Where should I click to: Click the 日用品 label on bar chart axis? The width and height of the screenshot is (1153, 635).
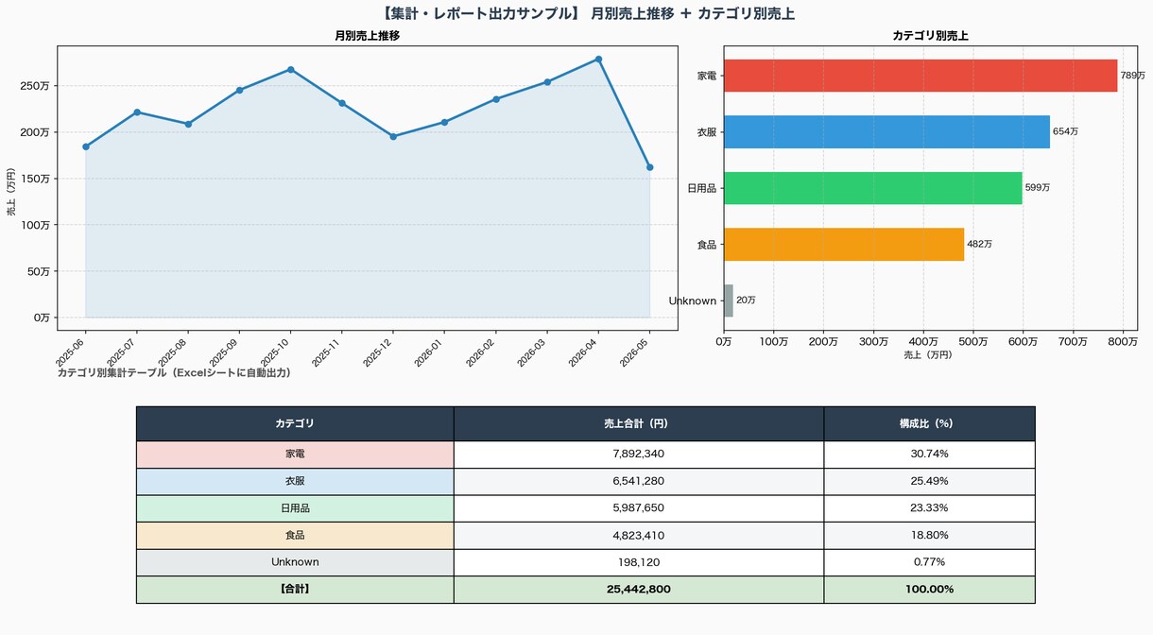(701, 188)
